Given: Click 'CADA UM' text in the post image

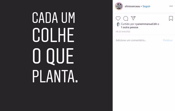Looking at the screenshot, I should [x=54, y=17].
